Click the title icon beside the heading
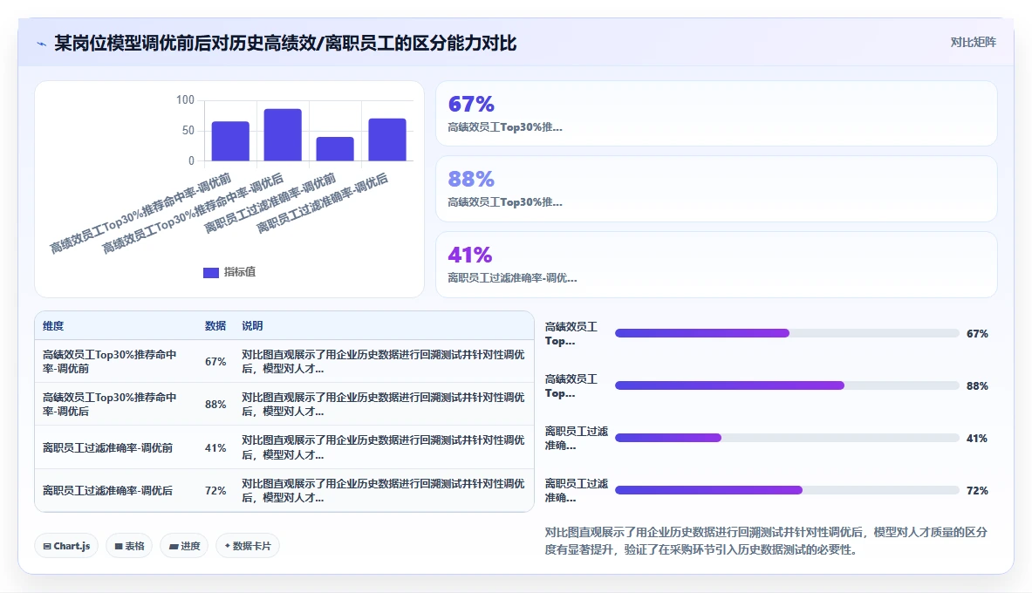Screen dimensions: 1032x593 pos(42,44)
